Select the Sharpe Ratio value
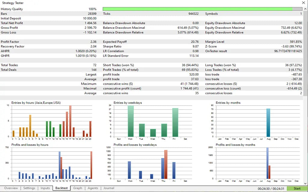The height and width of the screenshot is (192, 308). [x=196, y=46]
